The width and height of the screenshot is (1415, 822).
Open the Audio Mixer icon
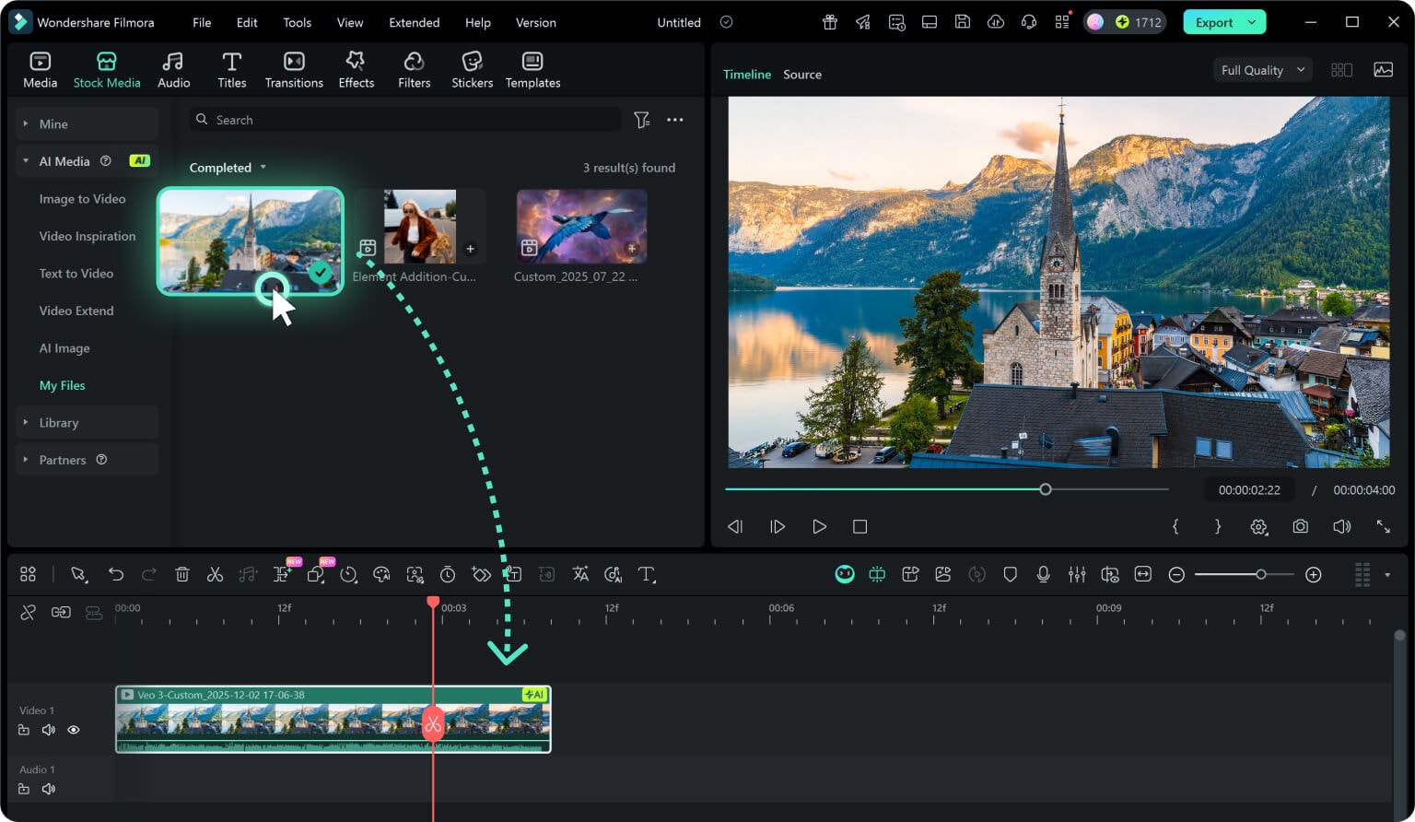coord(1077,573)
